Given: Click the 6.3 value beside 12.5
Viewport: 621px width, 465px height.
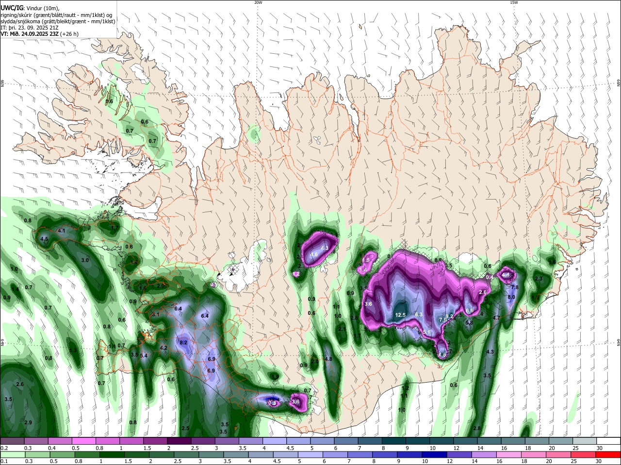Looking at the screenshot, I should (x=419, y=314).
